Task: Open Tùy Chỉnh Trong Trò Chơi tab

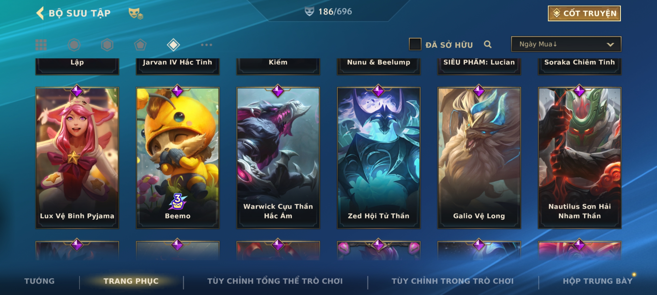Action: click(453, 281)
